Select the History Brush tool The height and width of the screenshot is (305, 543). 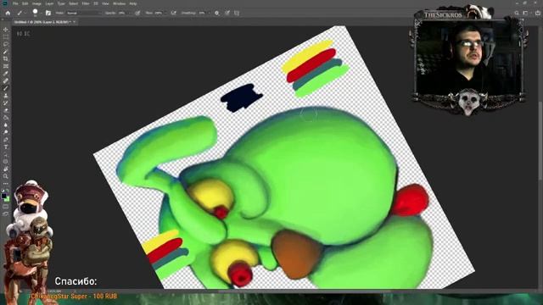[6, 103]
